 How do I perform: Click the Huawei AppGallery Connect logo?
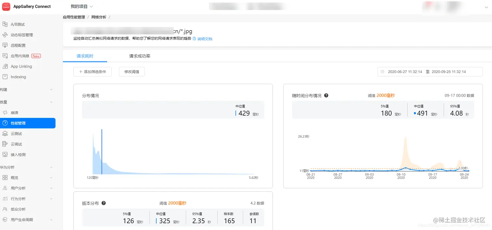click(x=6, y=6)
